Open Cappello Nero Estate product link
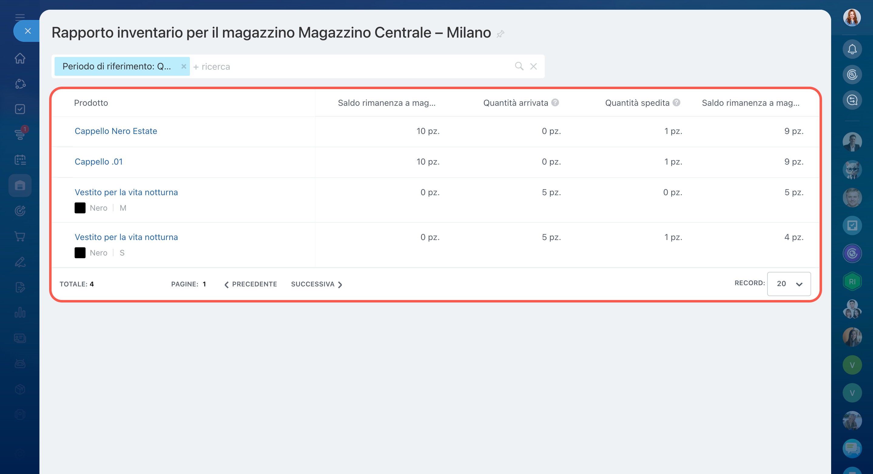873x474 pixels. click(x=116, y=131)
